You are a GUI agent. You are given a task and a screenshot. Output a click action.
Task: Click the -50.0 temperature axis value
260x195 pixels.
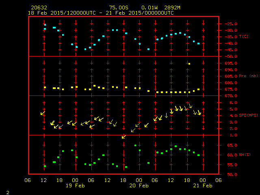[x=231, y=56]
